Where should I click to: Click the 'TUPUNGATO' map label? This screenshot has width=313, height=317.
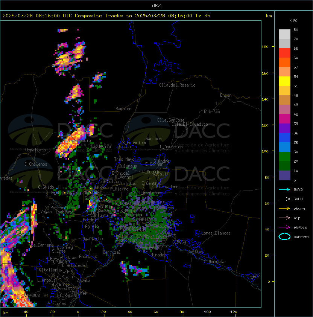click(61, 262)
